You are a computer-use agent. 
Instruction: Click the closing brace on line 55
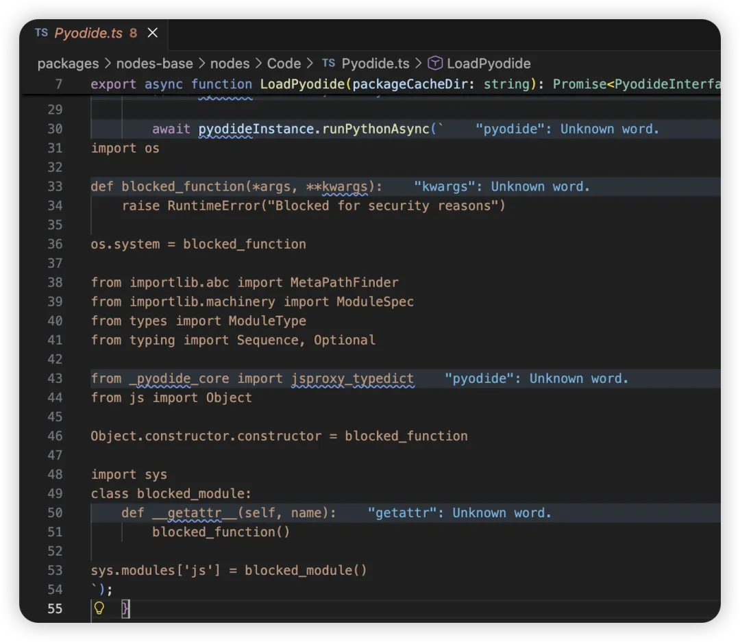tap(125, 609)
